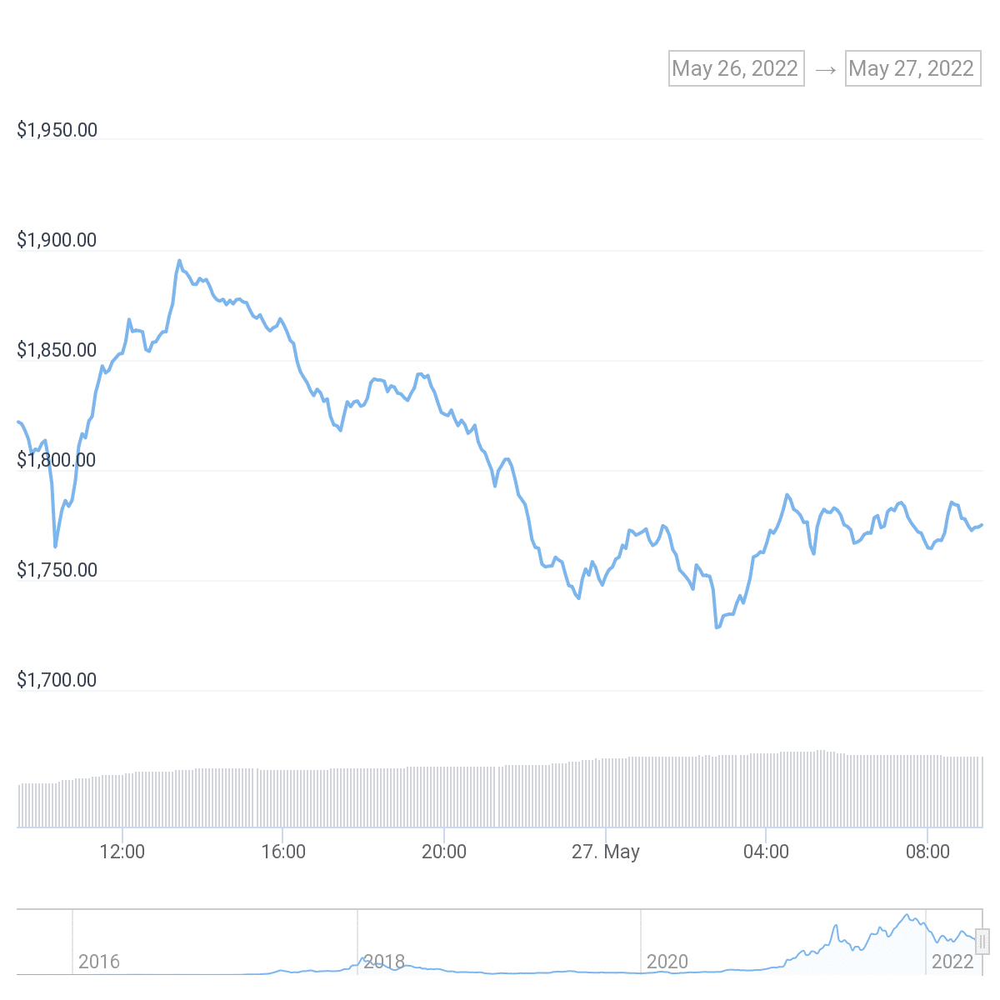Image resolution: width=1000 pixels, height=1000 pixels.
Task: Click the 2018 label in the navigator
Action: [384, 962]
